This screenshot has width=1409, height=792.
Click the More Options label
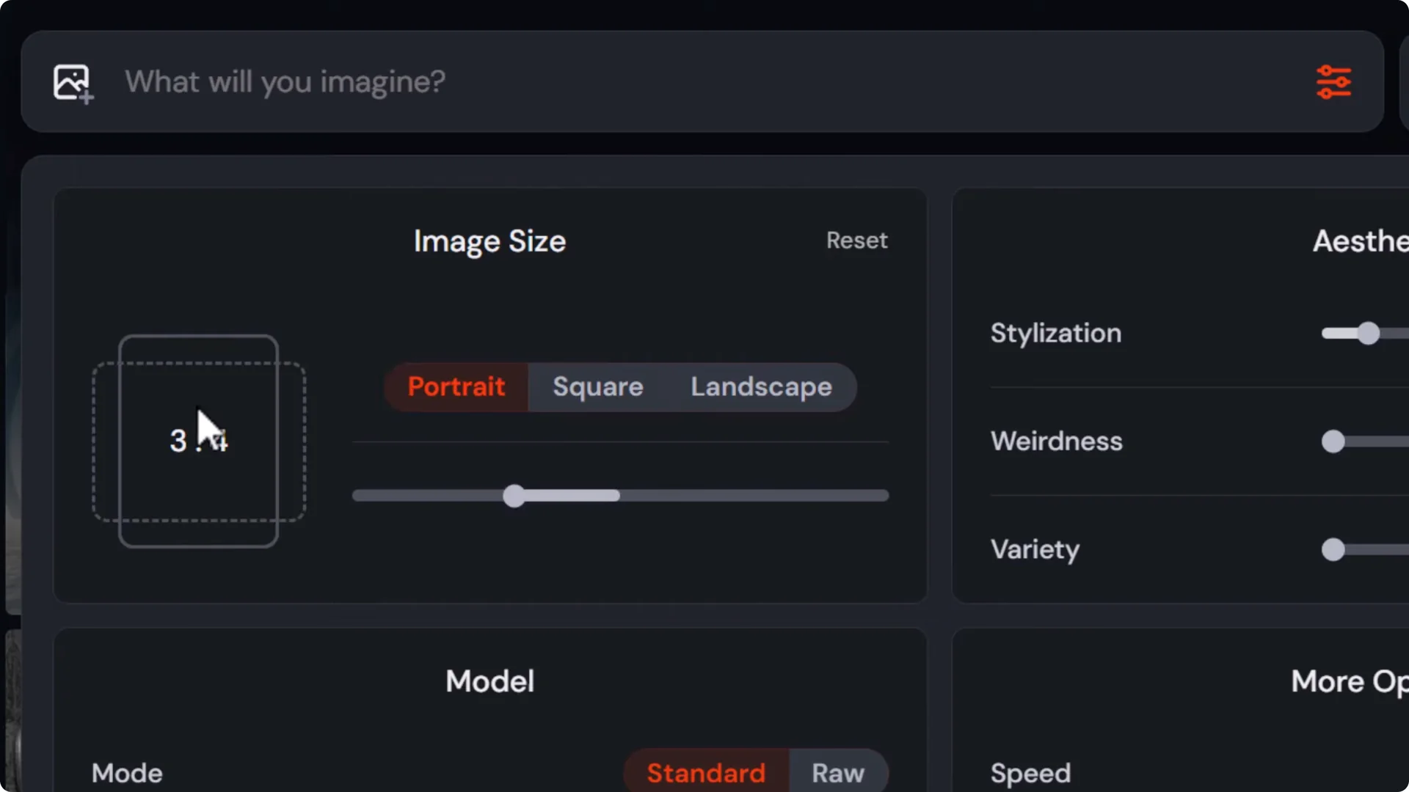tap(1347, 681)
